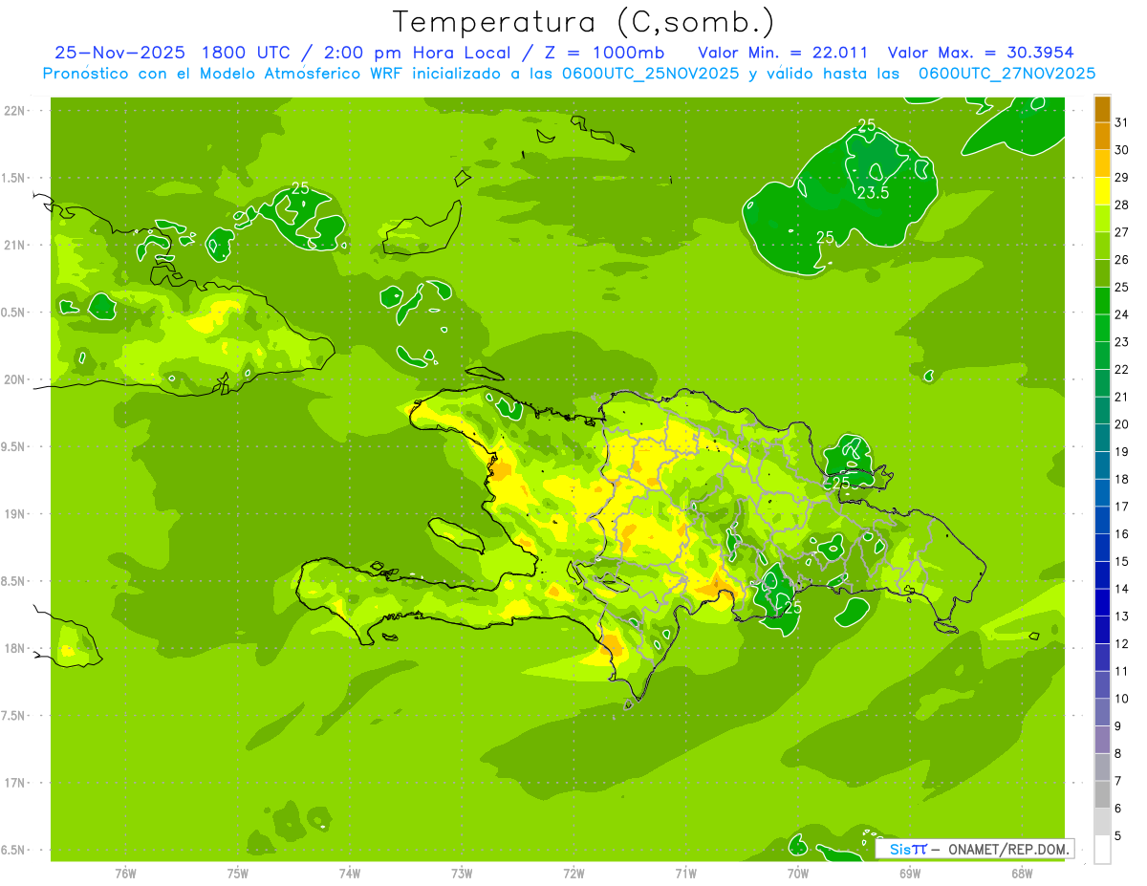Viewport: 1147px width, 886px height.
Task: Click the longitude label "70W"
Action: pyautogui.click(x=798, y=874)
